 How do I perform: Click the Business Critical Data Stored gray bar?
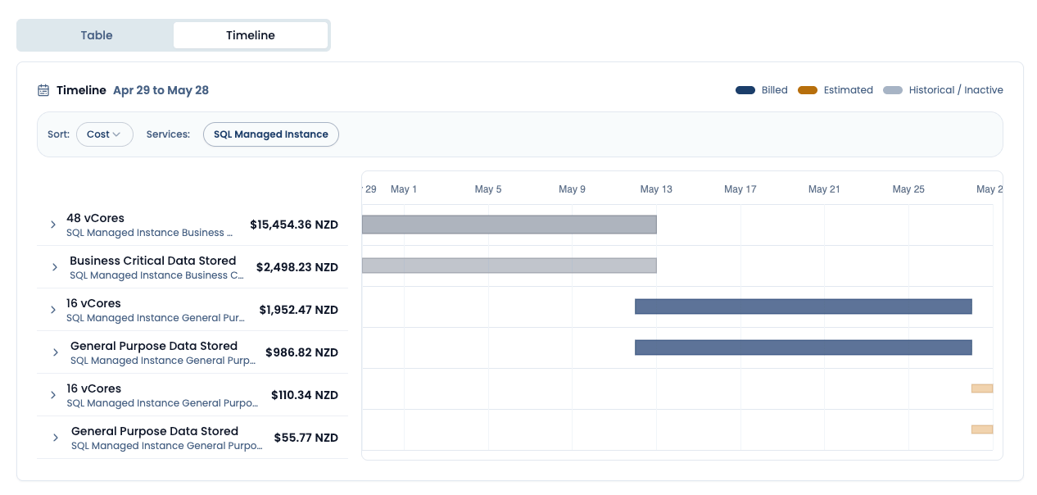pos(509,266)
